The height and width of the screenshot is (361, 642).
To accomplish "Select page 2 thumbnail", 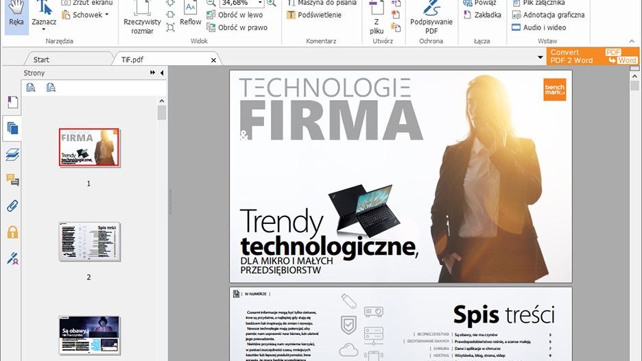I will coord(89,241).
